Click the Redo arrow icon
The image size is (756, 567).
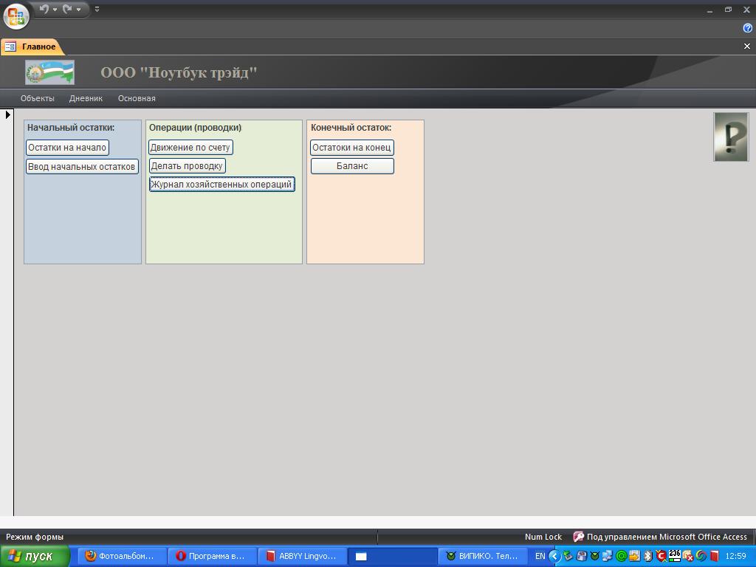pos(67,10)
